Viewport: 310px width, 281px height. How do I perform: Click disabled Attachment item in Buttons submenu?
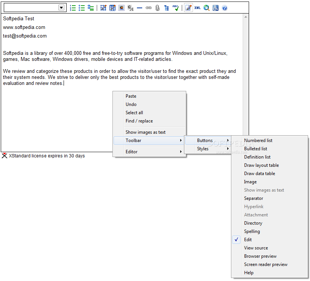[x=269, y=215]
